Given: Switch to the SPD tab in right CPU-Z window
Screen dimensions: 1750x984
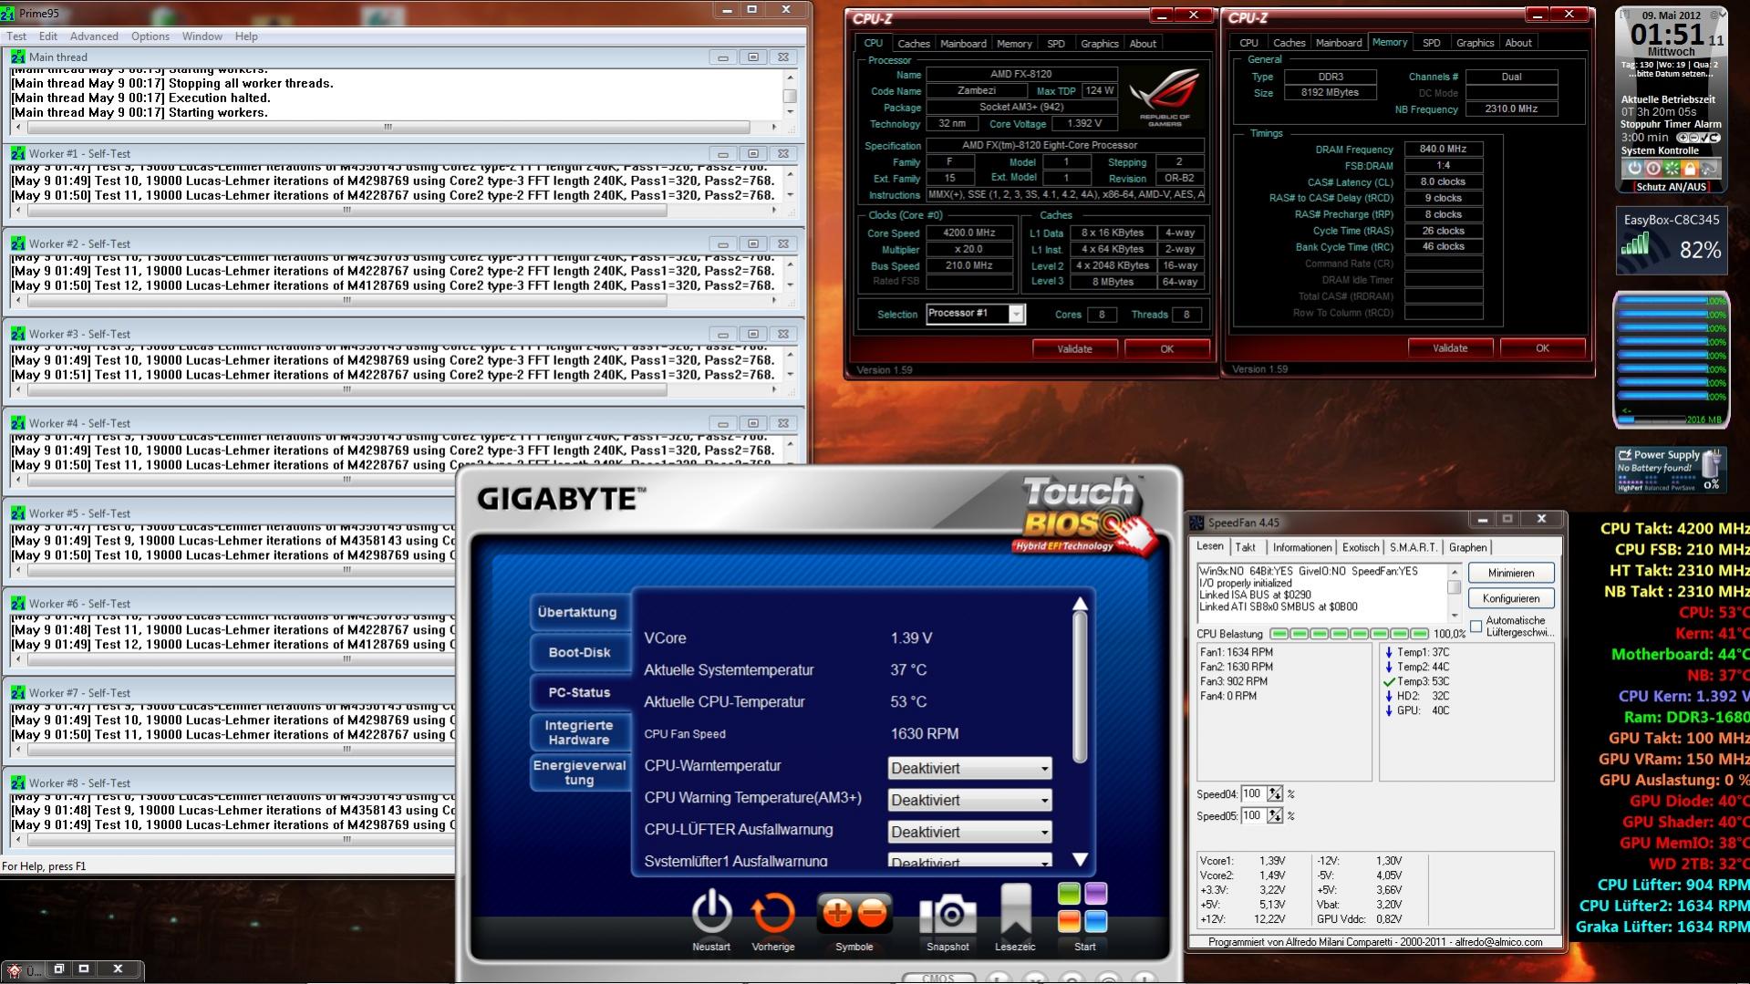Looking at the screenshot, I should point(1432,43).
